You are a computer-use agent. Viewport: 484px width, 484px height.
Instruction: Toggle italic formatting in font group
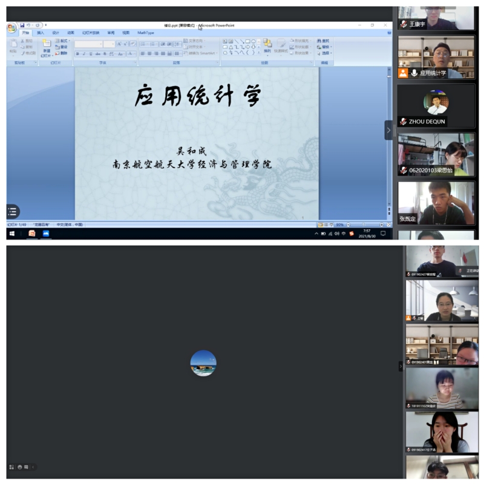pos(84,53)
